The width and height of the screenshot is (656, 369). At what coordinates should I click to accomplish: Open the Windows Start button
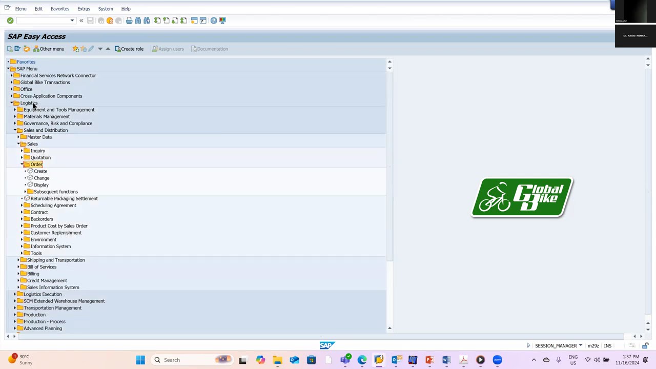click(140, 360)
